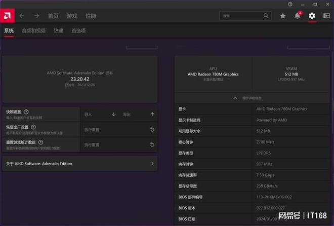Screen dimensions: 334x226
Task: Go back with the left arrow
Action: (x=22, y=16)
